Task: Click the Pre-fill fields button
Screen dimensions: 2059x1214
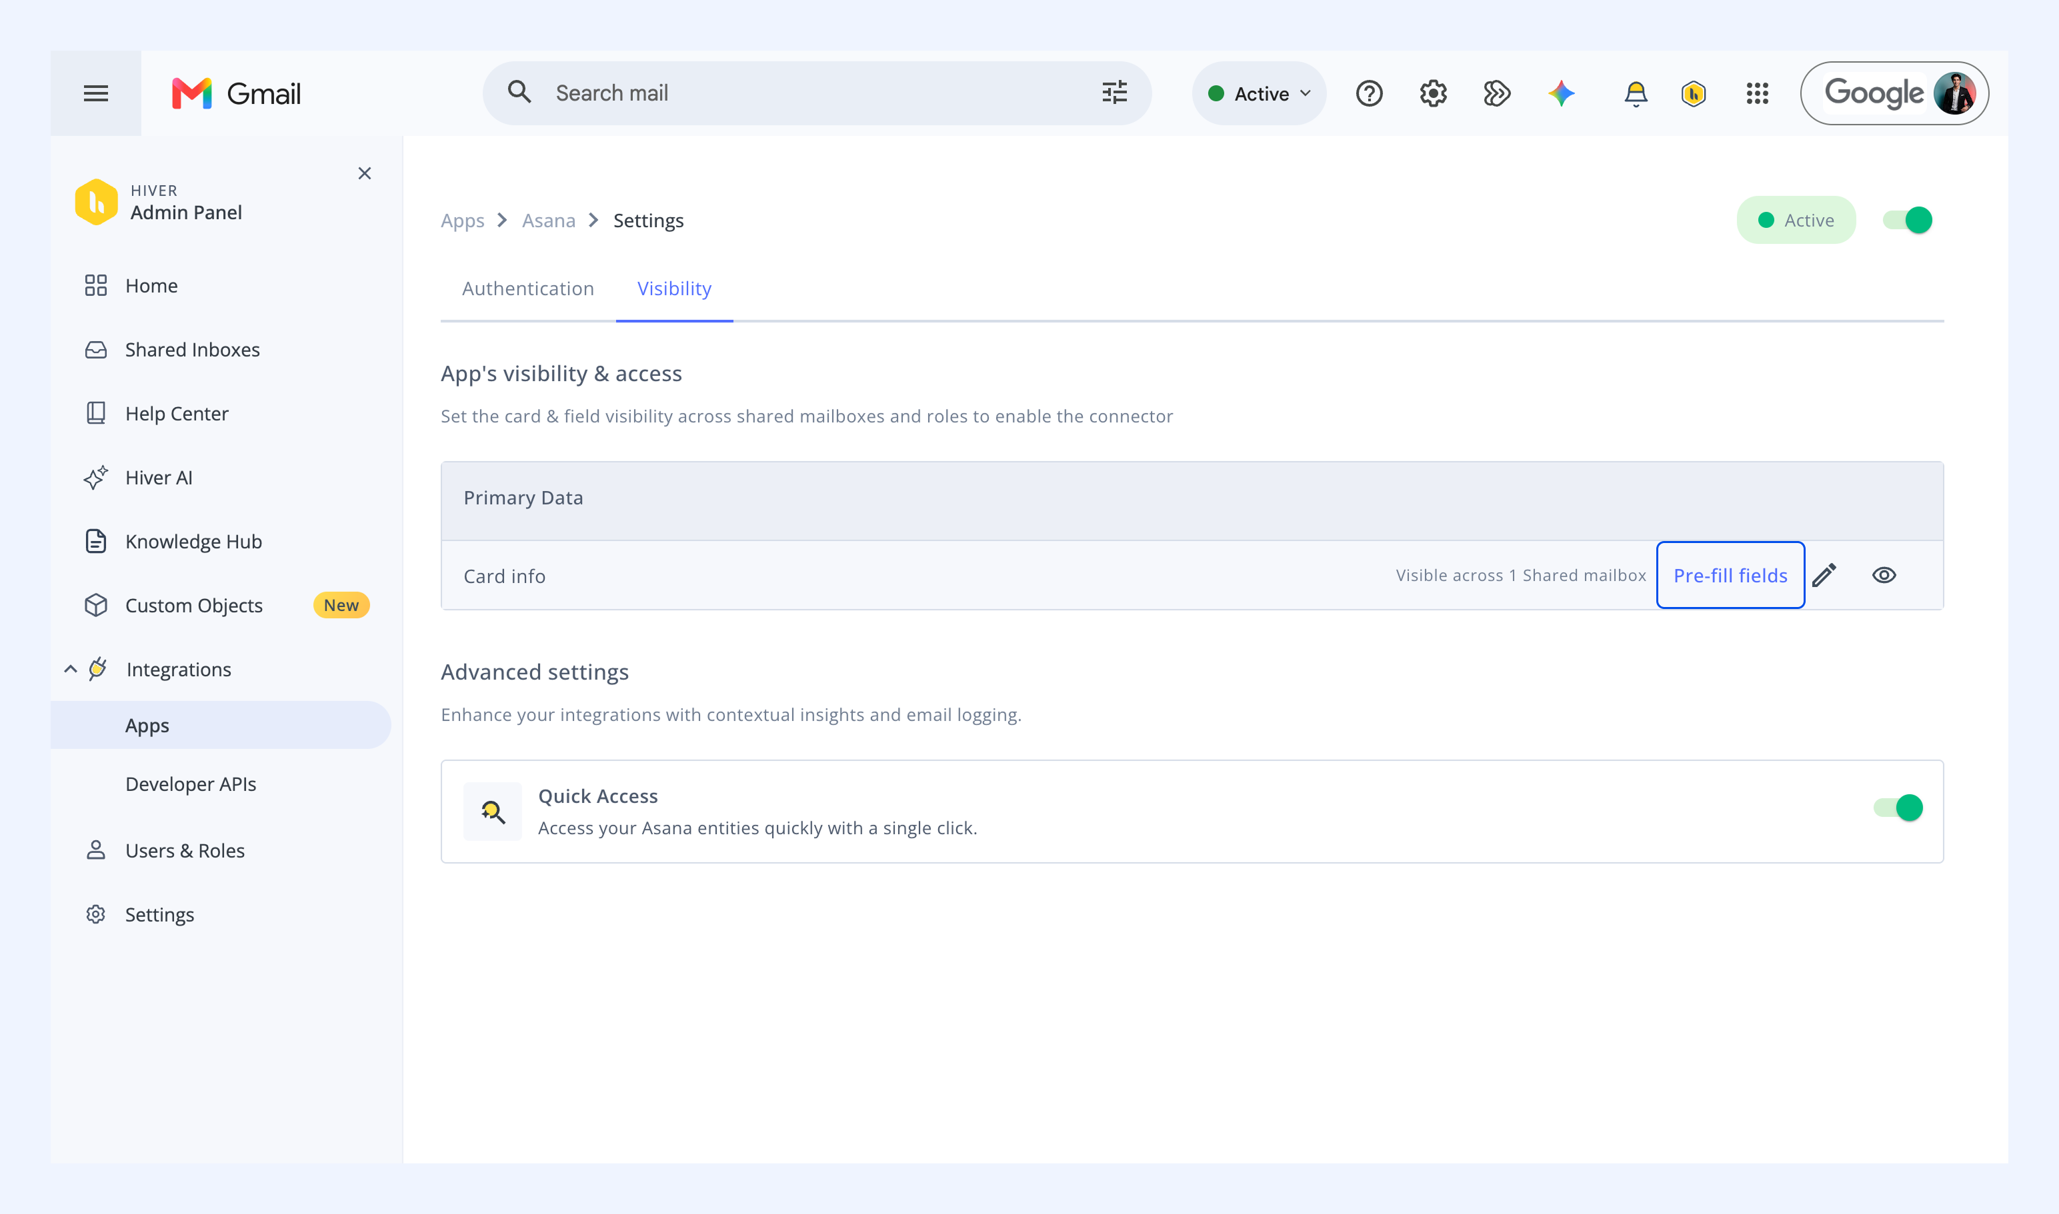Action: coord(1730,575)
